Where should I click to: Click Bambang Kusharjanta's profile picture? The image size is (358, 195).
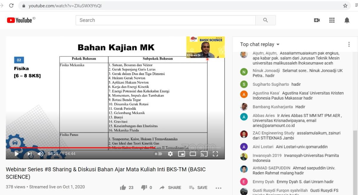coord(244,107)
